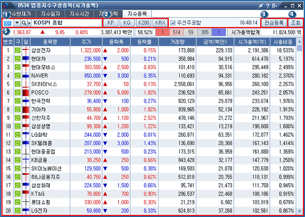305x217 pixels.
Task: Click the green 신 icon for 한국전력
Action: pyautogui.click(x=18, y=101)
